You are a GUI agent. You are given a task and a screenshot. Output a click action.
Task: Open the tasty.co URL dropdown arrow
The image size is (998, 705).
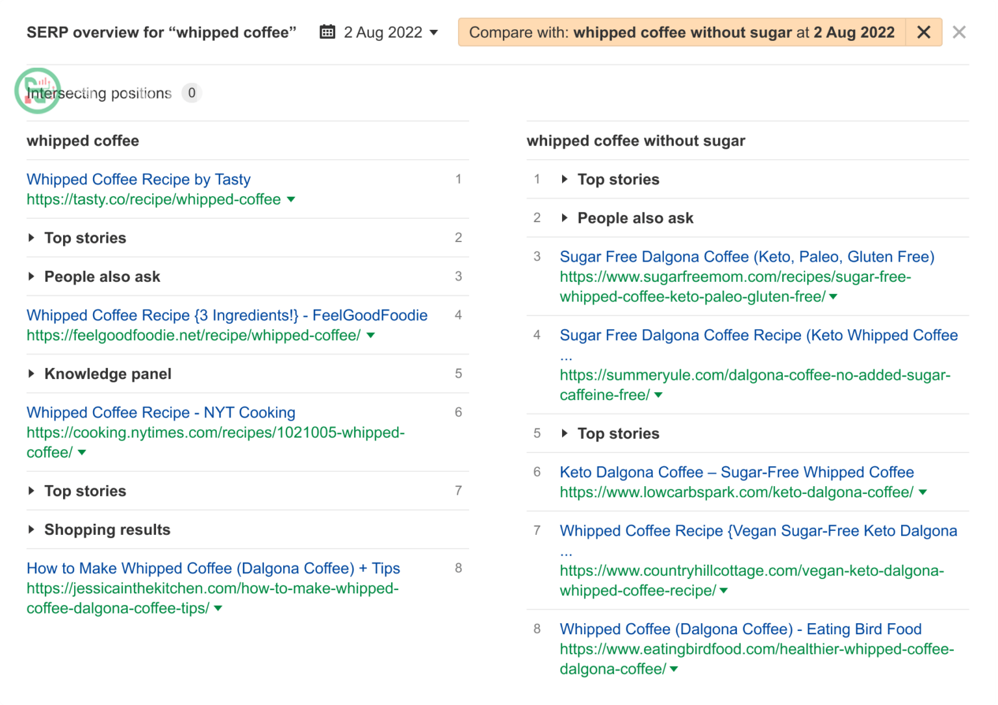coord(291,199)
